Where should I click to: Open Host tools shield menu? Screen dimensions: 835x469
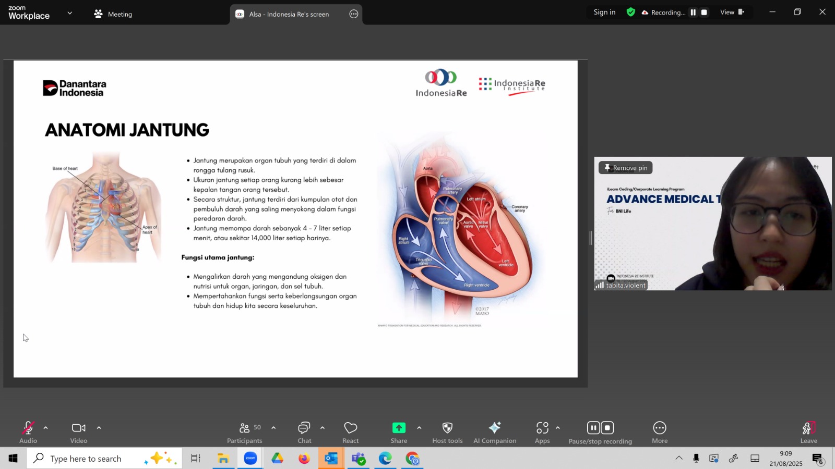pos(447,432)
